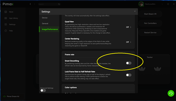This screenshot has width=176, height=101.
Task: Select the General settings tab
Action: click(x=49, y=23)
